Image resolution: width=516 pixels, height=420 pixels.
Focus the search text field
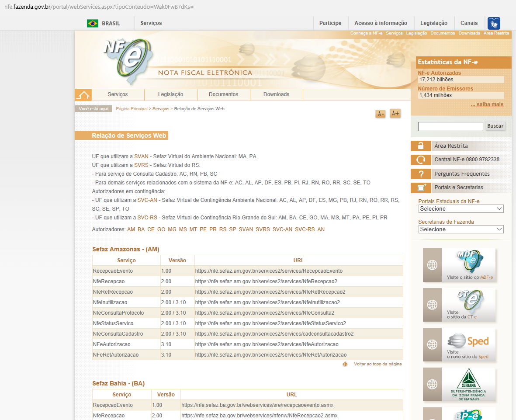pos(450,126)
